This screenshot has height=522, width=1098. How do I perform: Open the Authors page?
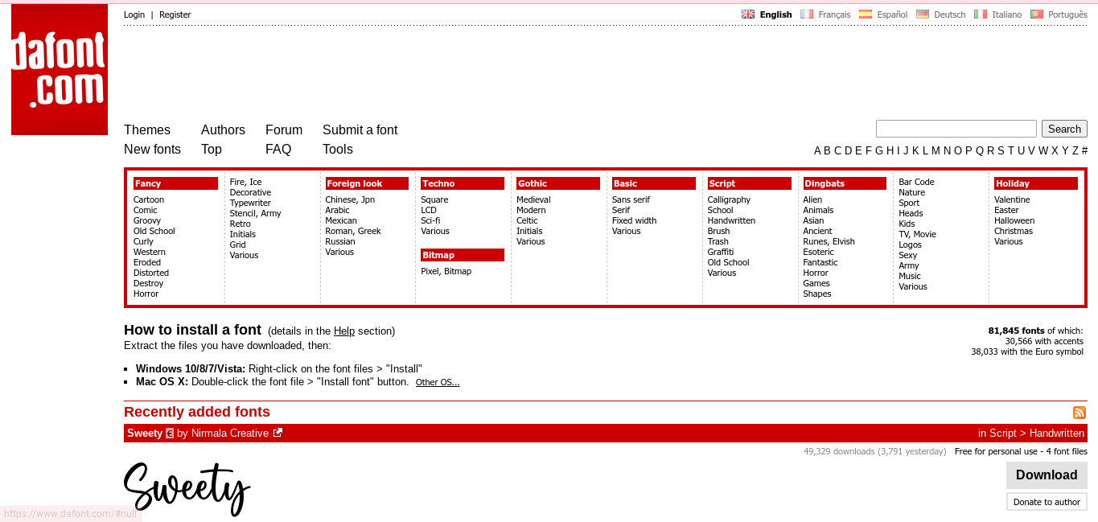click(x=223, y=130)
